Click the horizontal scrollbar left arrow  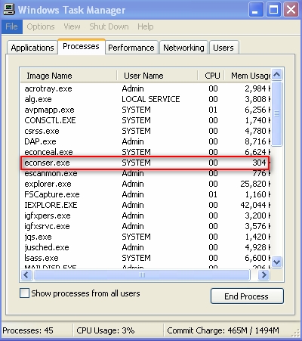coord(26,275)
